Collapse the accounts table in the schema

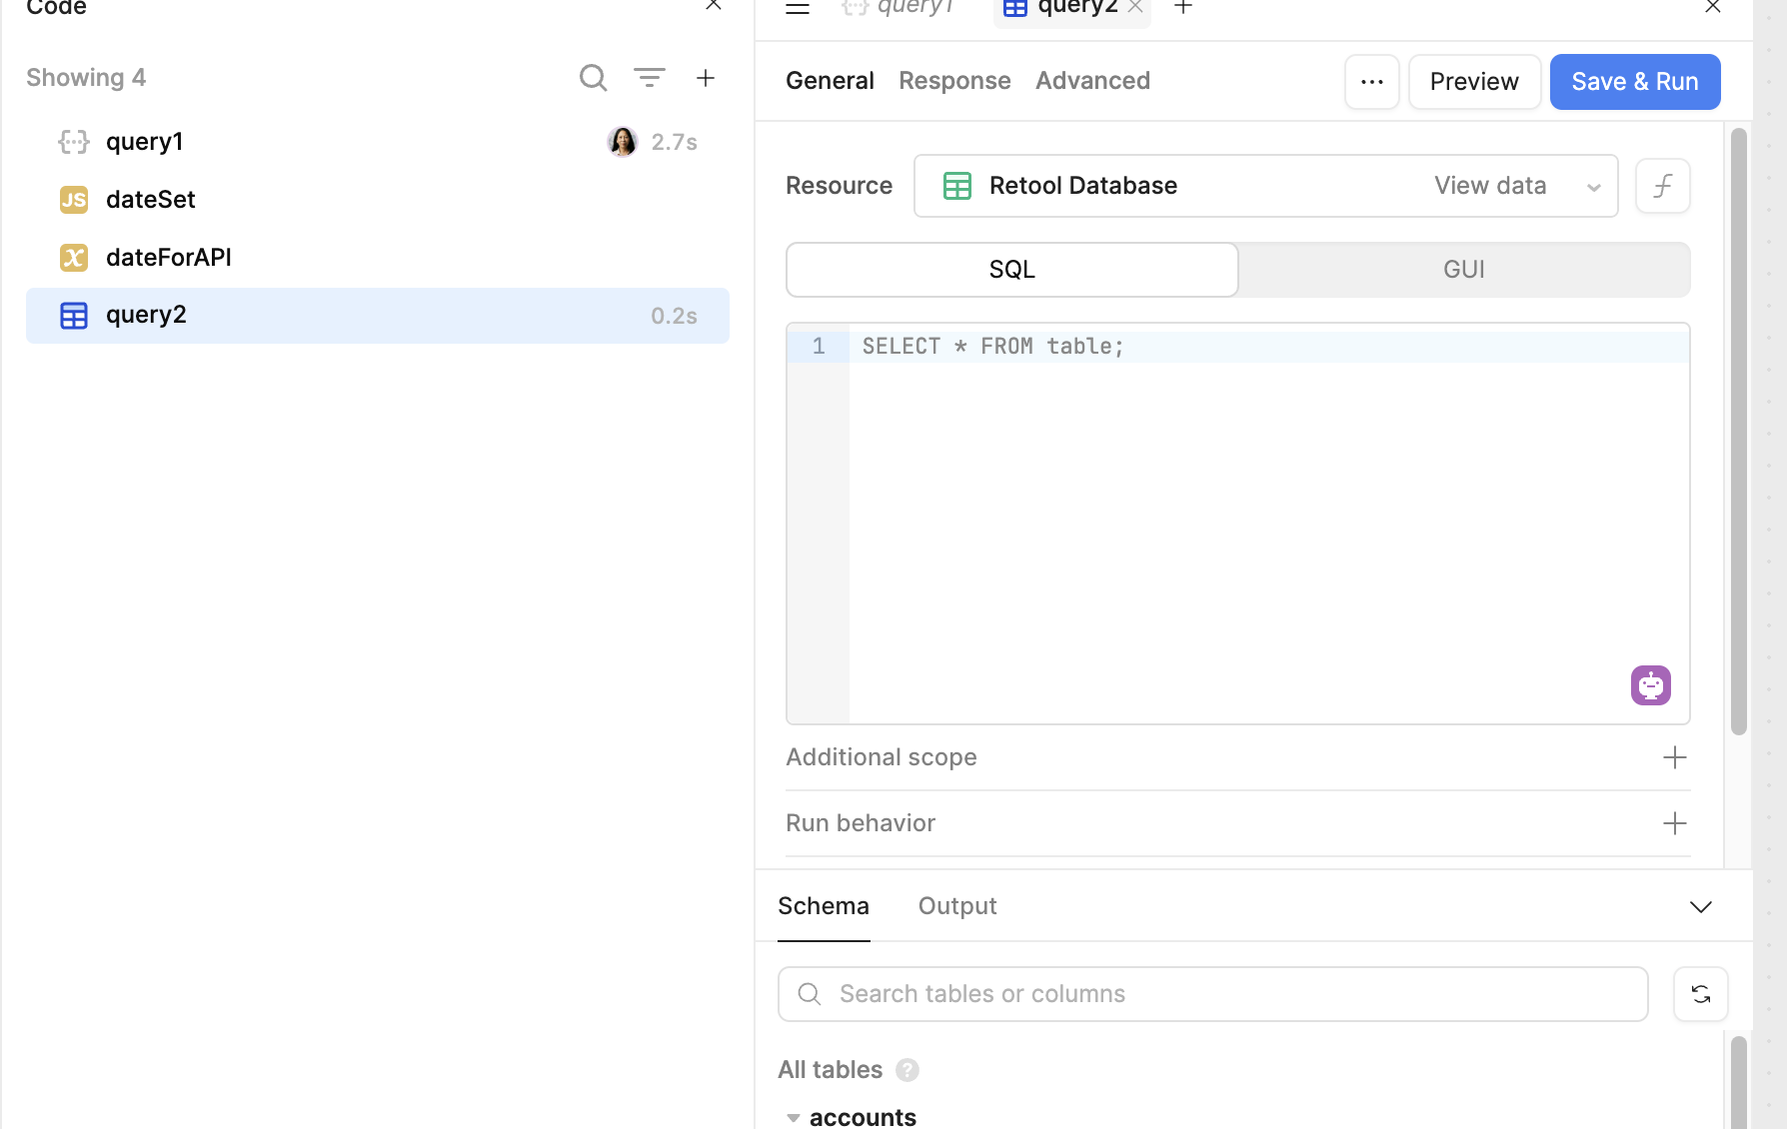pos(794,1118)
